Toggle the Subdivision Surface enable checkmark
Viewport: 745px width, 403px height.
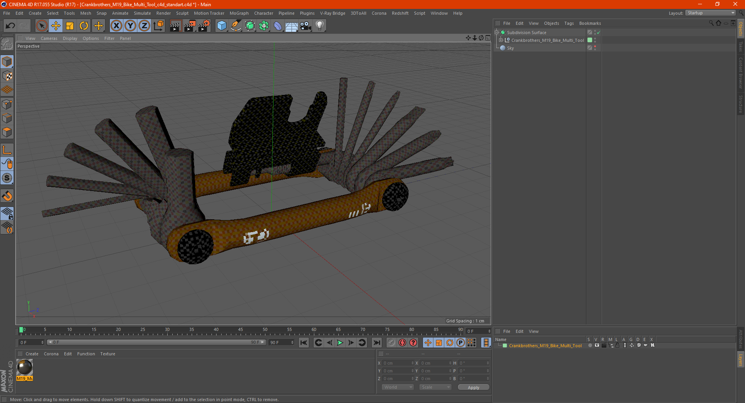tap(599, 33)
